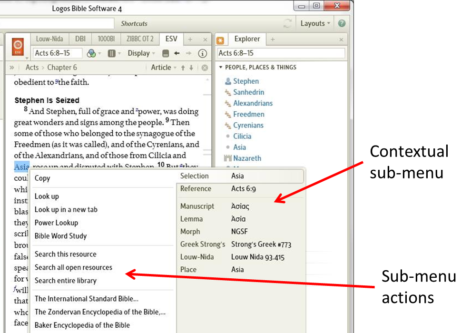Screen dimensions: 471x333
Task: Select the Manuscript row
Action: tap(240, 206)
